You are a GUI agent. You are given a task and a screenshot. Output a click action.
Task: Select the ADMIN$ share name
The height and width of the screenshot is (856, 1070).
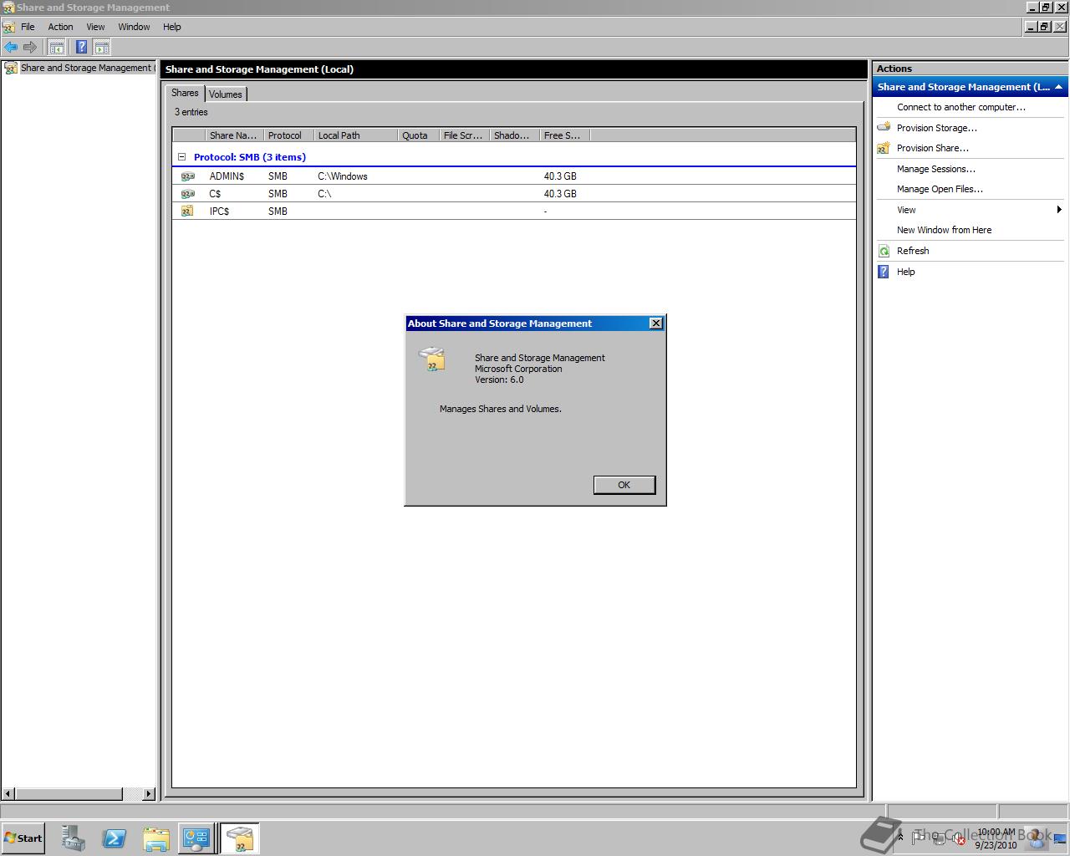227,176
